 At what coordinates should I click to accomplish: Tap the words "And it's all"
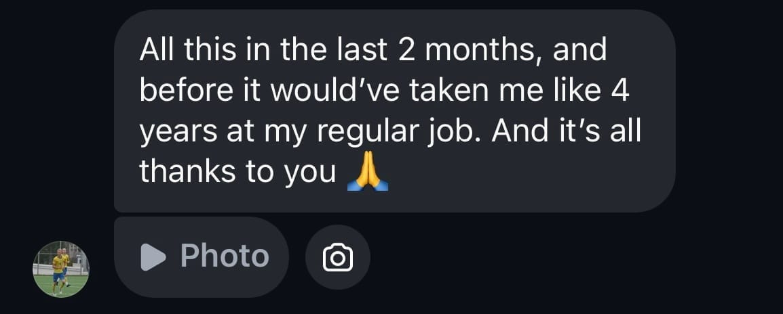click(566, 131)
